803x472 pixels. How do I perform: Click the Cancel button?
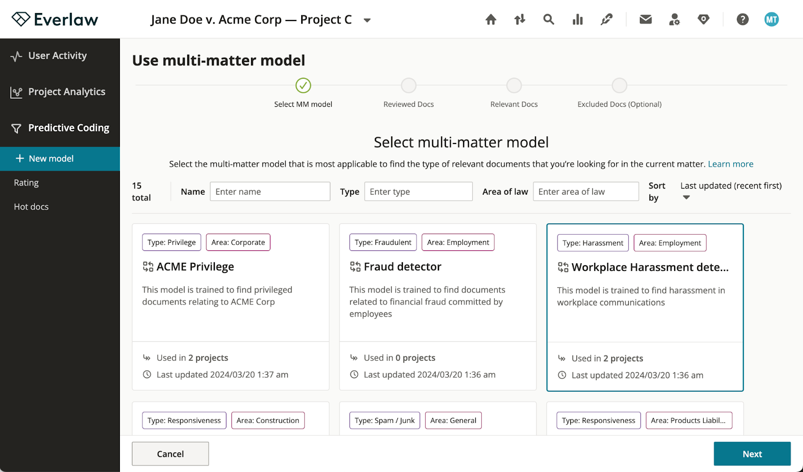pyautogui.click(x=170, y=454)
